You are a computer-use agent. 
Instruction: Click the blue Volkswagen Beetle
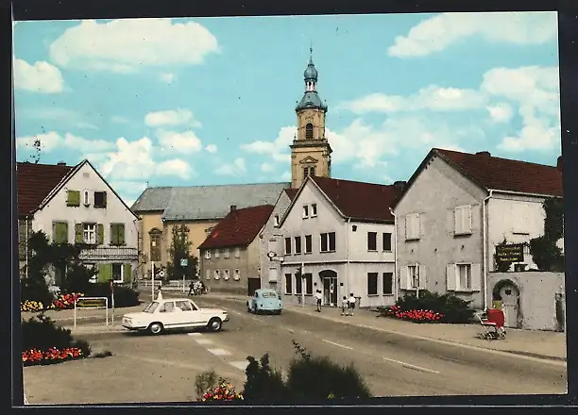pos(264,302)
